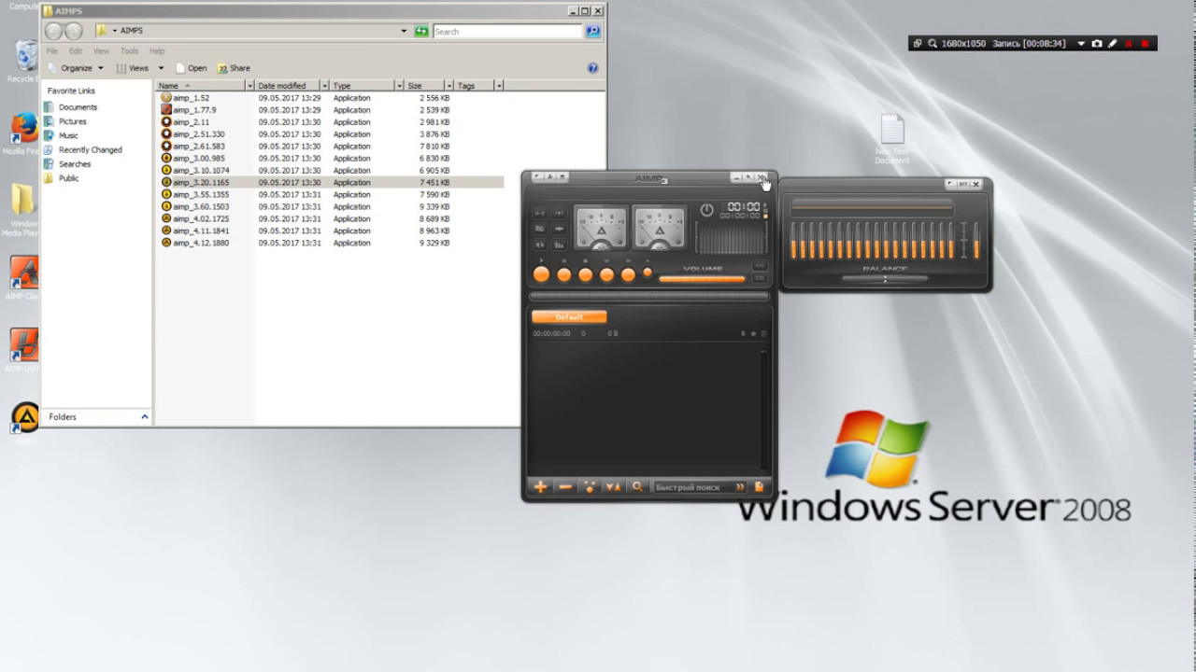This screenshot has height=672, width=1196.
Task: Expand the Views dropdown arrow
Action: (x=161, y=68)
